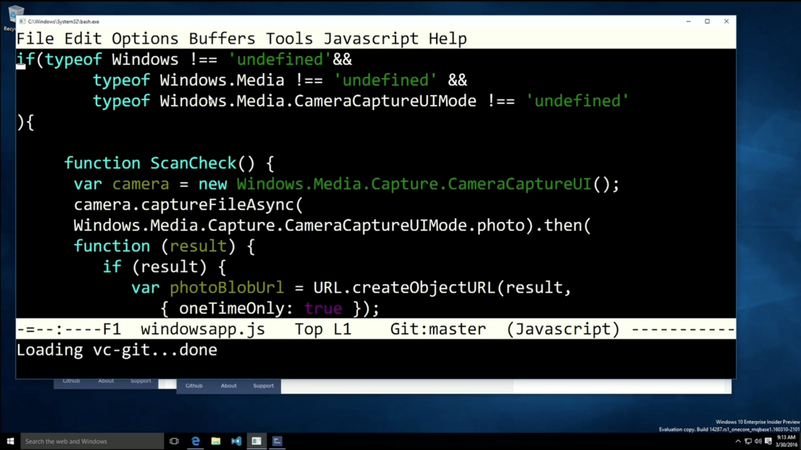The width and height of the screenshot is (801, 450).
Task: Click the bash.exe window title bar icon
Action: [x=23, y=21]
